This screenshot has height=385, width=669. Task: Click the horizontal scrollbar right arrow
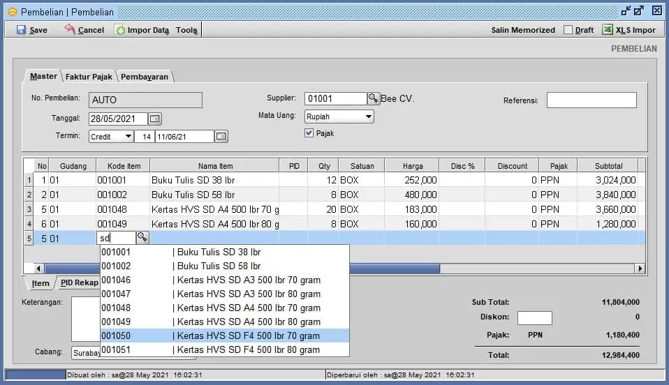tap(639, 269)
